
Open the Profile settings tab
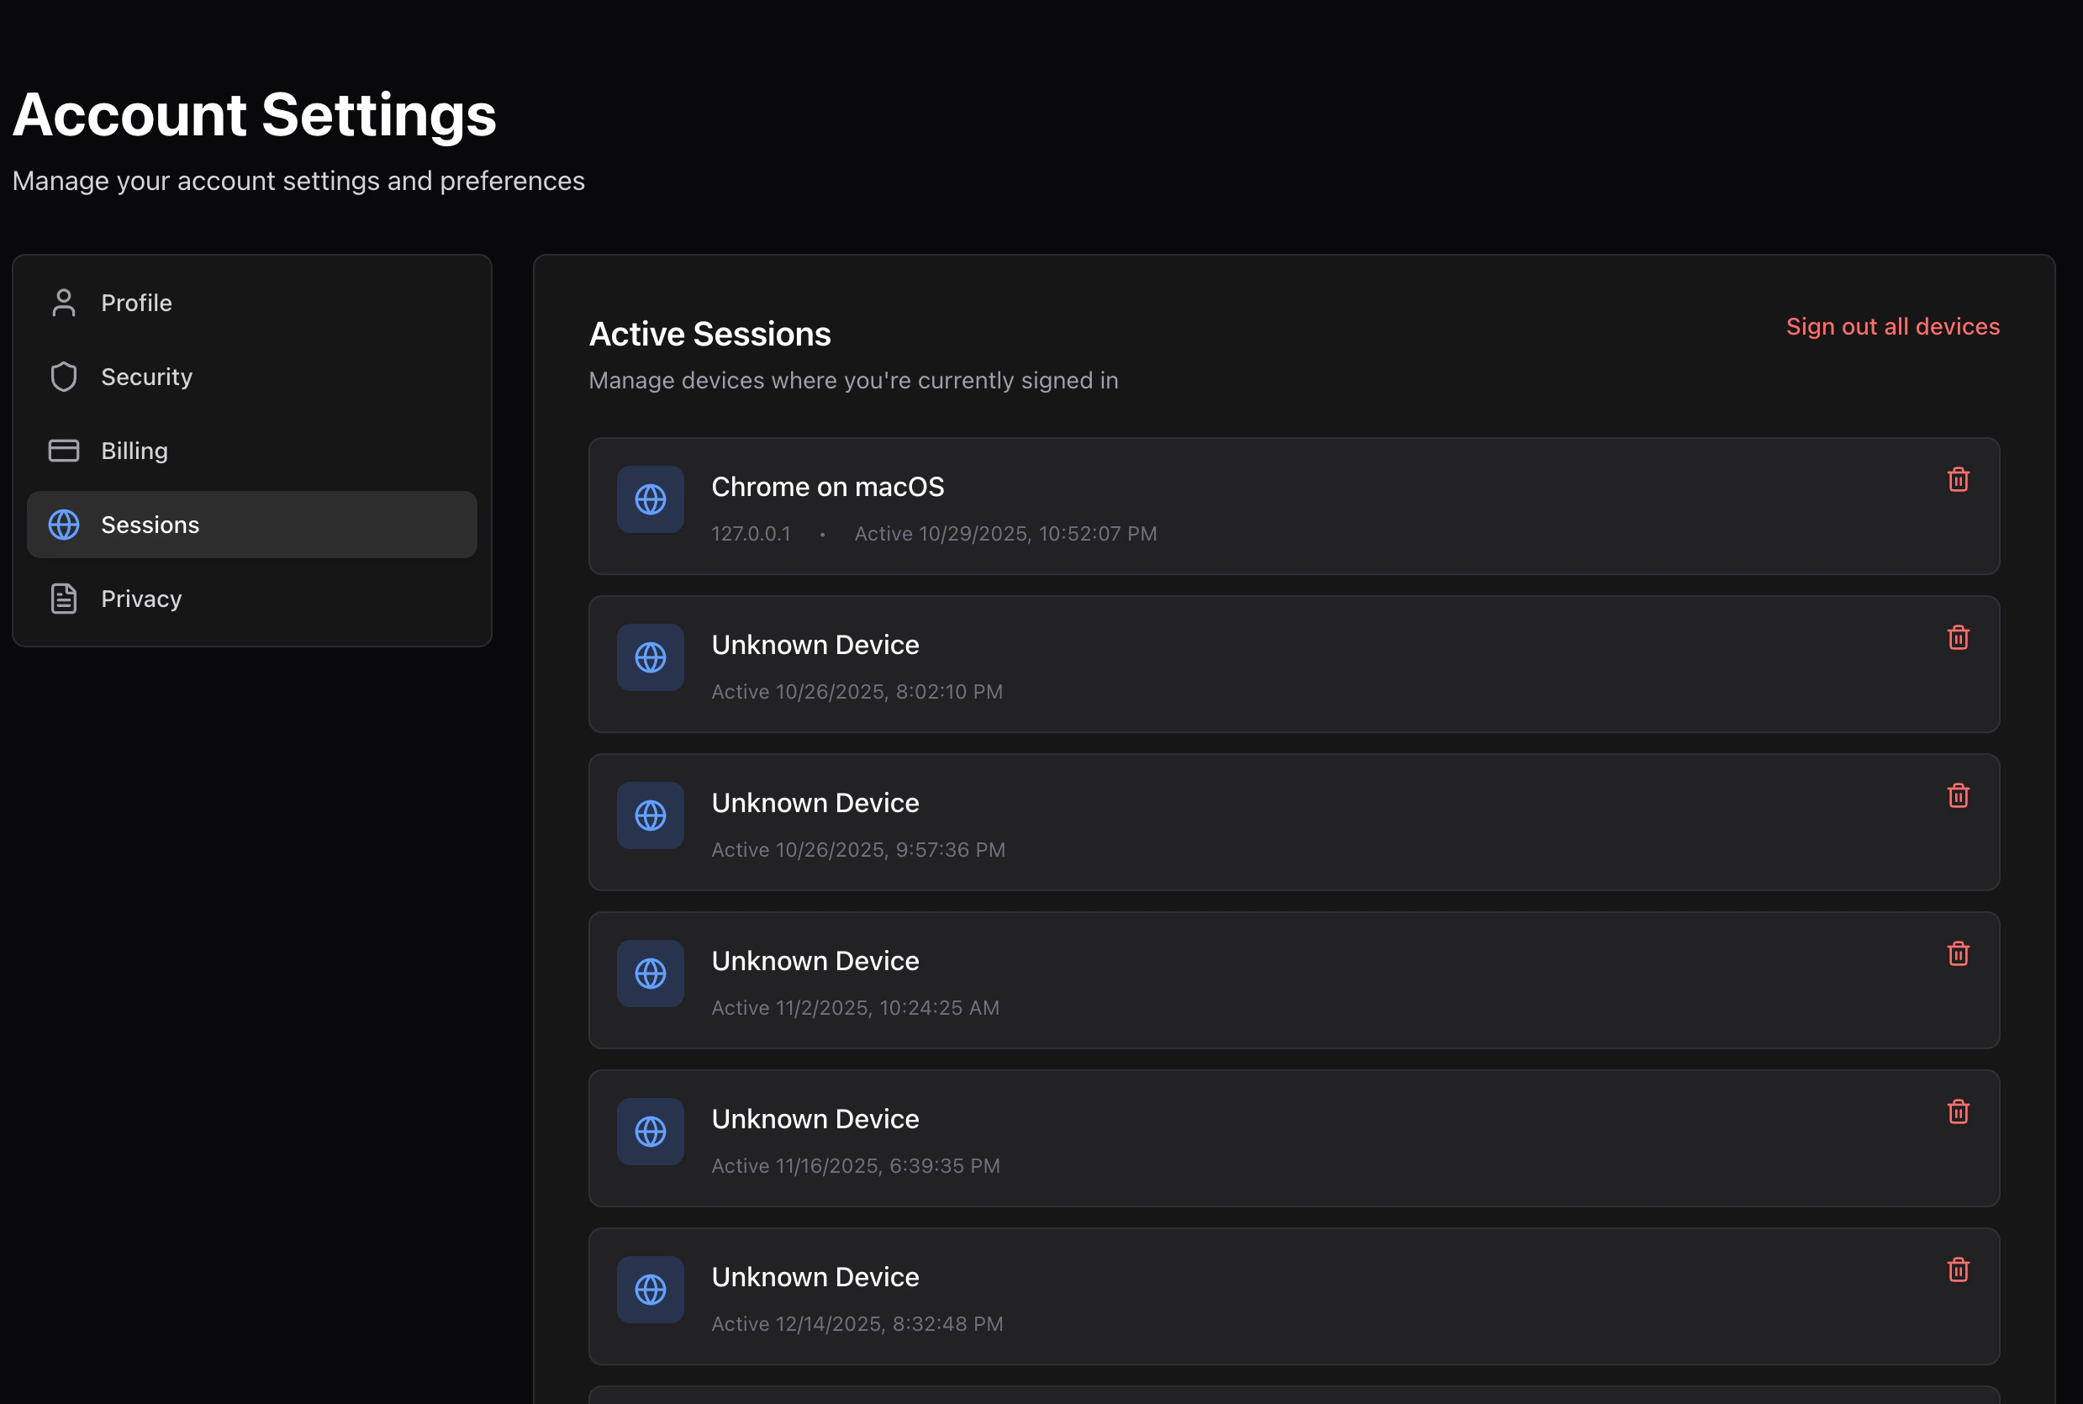tap(251, 303)
